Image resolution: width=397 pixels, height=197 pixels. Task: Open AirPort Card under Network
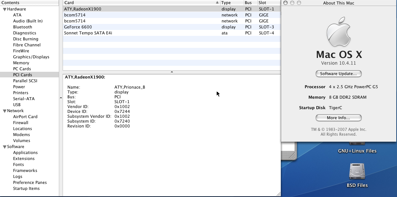pos(25,117)
